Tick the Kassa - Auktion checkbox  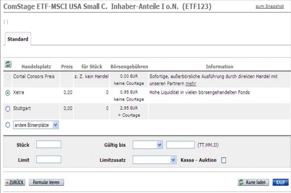224,160
